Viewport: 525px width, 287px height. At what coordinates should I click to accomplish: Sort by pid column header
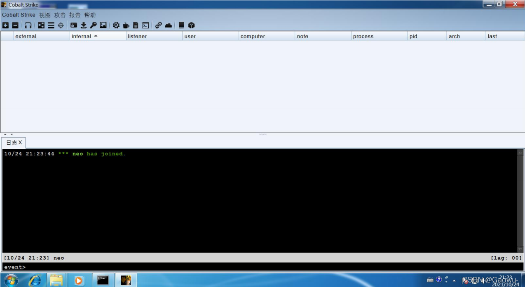[x=427, y=36]
